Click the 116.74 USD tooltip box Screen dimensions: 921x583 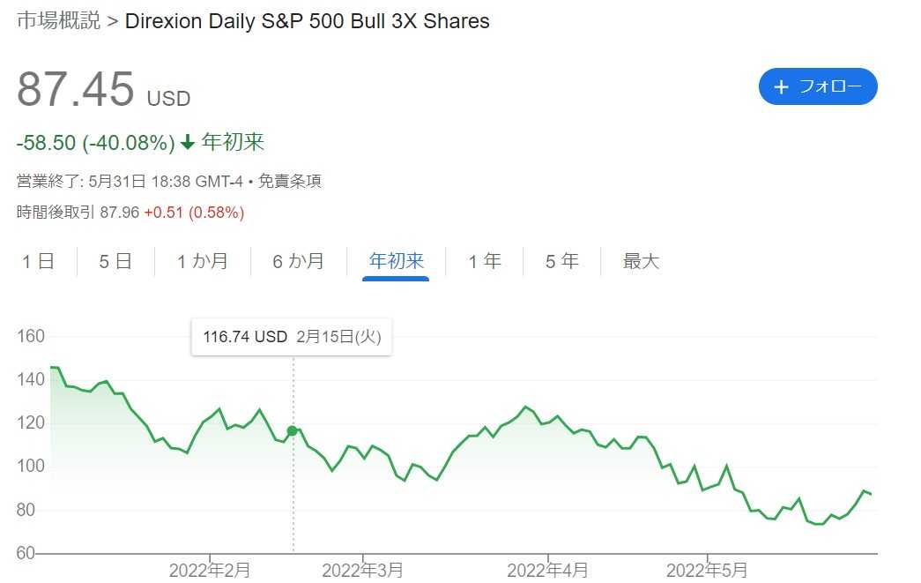click(x=291, y=337)
